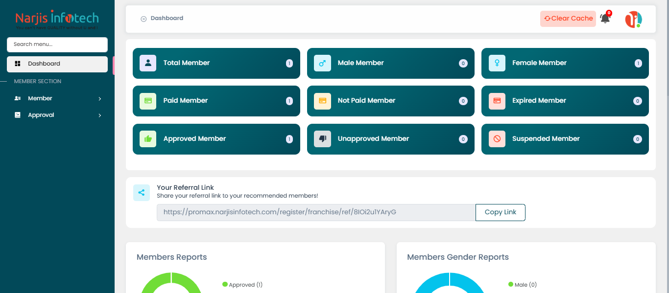Viewport: 669px width, 293px height.
Task: Click the Paid Member card icon
Action: click(148, 101)
